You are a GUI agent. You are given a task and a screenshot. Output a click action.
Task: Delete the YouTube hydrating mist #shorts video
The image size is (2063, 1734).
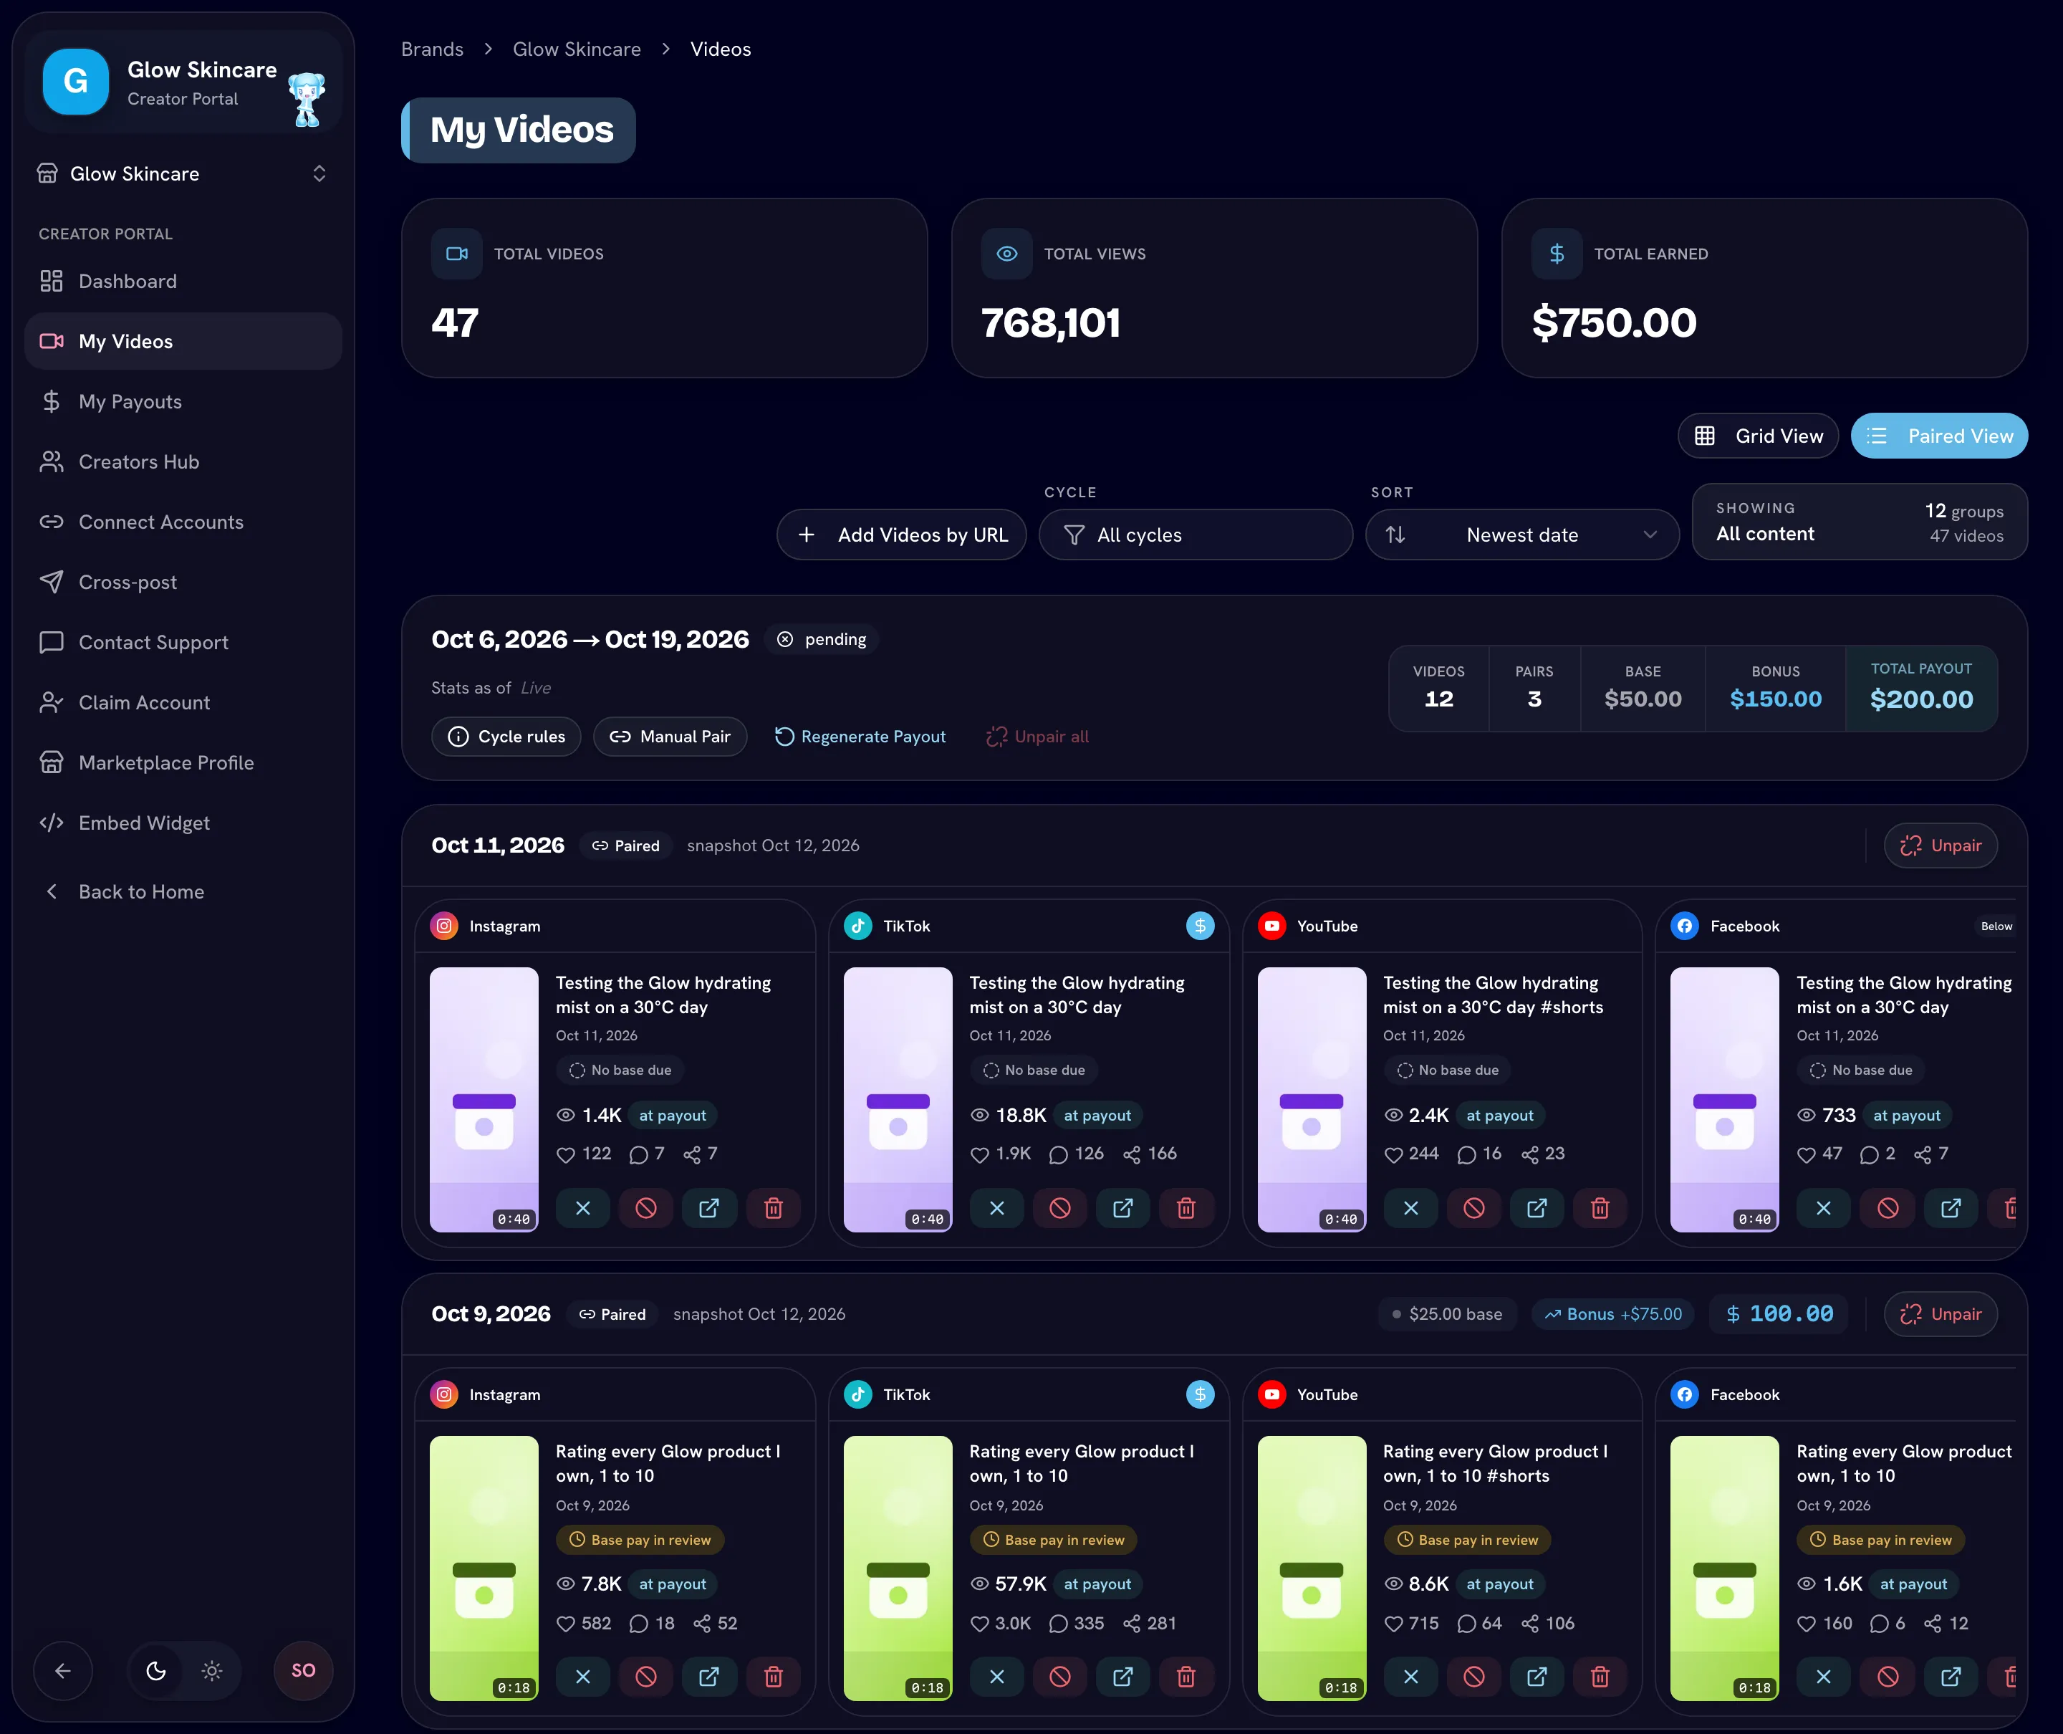1600,1208
